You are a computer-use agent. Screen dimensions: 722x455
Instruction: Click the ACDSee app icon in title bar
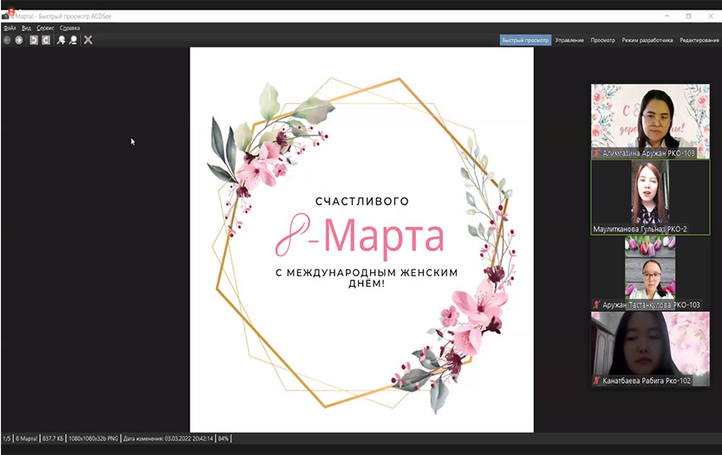click(6, 15)
